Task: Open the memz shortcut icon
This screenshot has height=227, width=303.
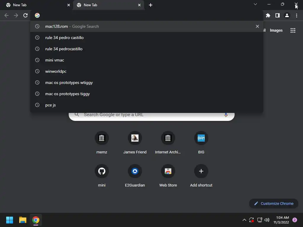Action: point(102,138)
